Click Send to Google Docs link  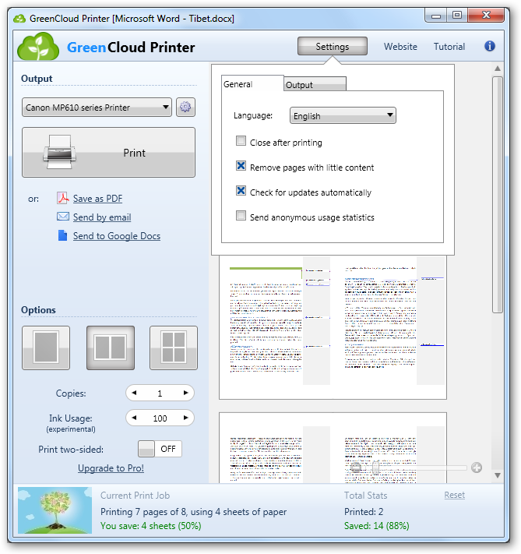pos(117,236)
